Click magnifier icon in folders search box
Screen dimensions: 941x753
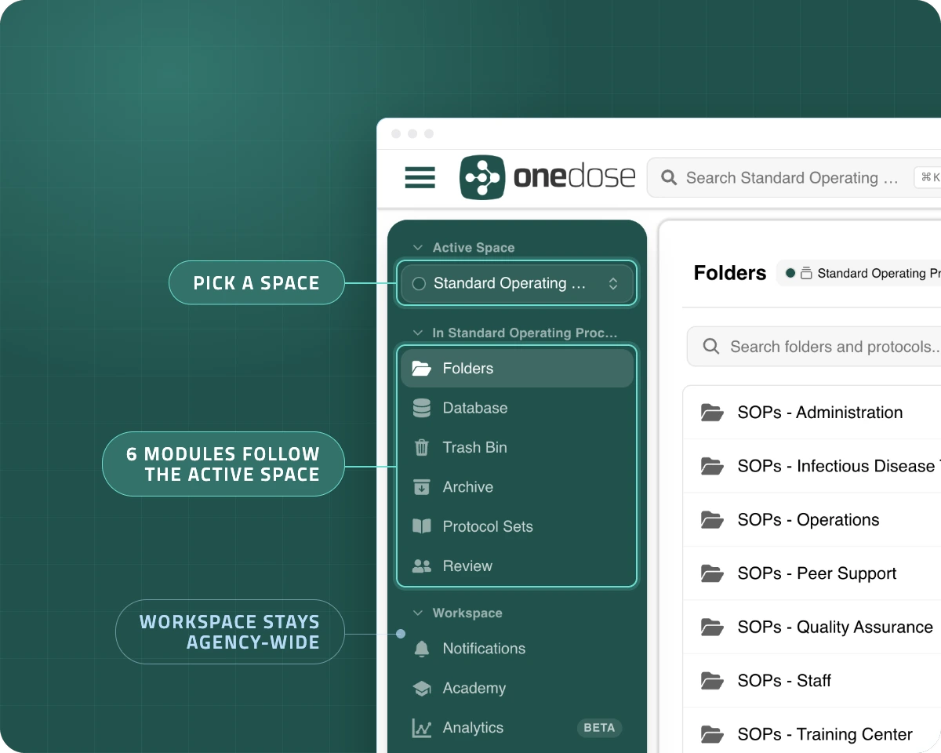coord(711,347)
